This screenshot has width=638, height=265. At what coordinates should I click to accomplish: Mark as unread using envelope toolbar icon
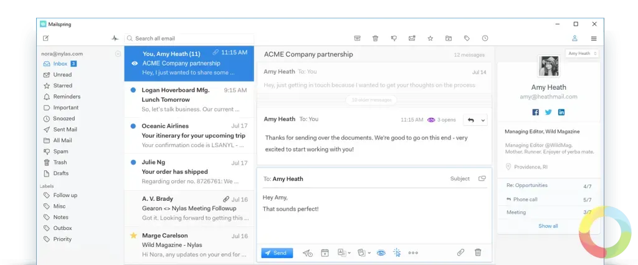(412, 38)
